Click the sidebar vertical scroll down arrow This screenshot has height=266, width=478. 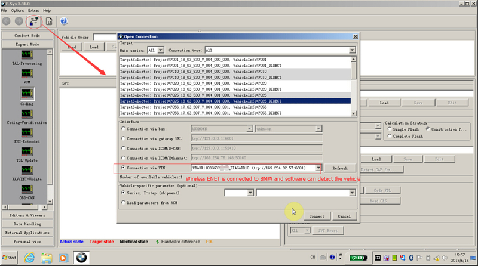point(50,202)
